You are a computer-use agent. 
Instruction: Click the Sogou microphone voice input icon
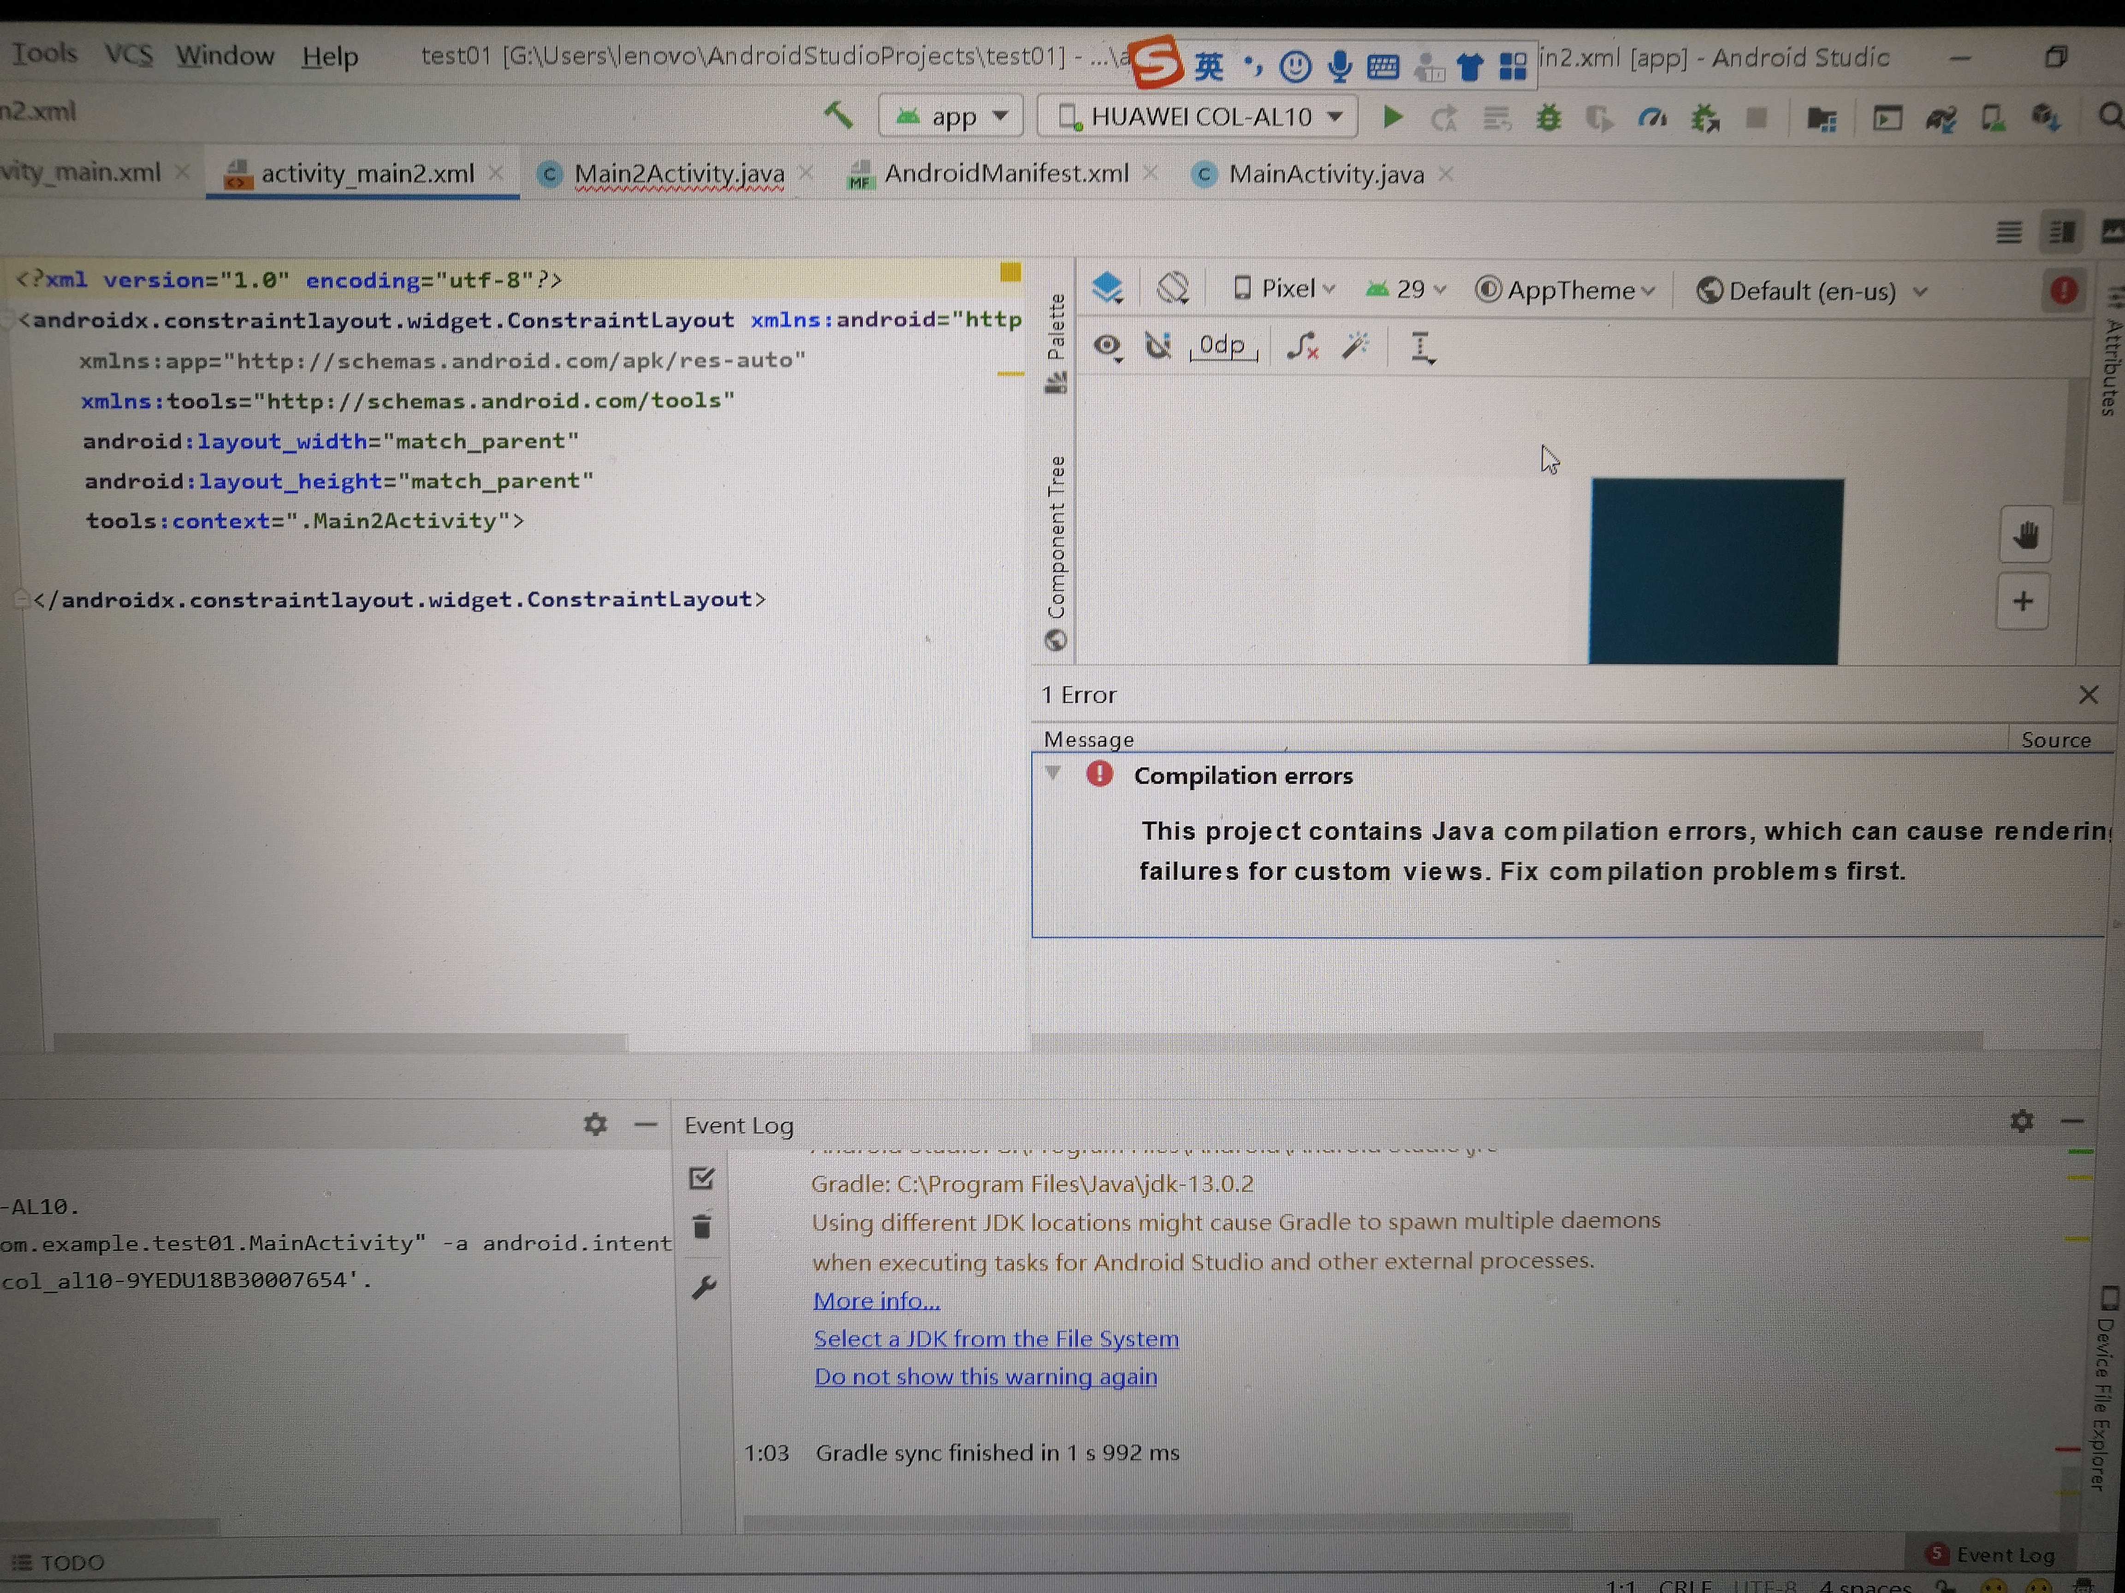pos(1339,66)
